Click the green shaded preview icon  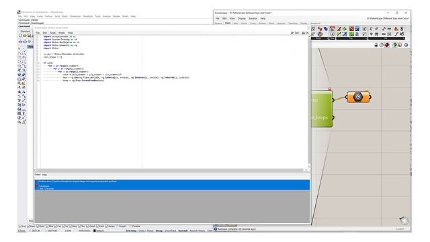394,45
